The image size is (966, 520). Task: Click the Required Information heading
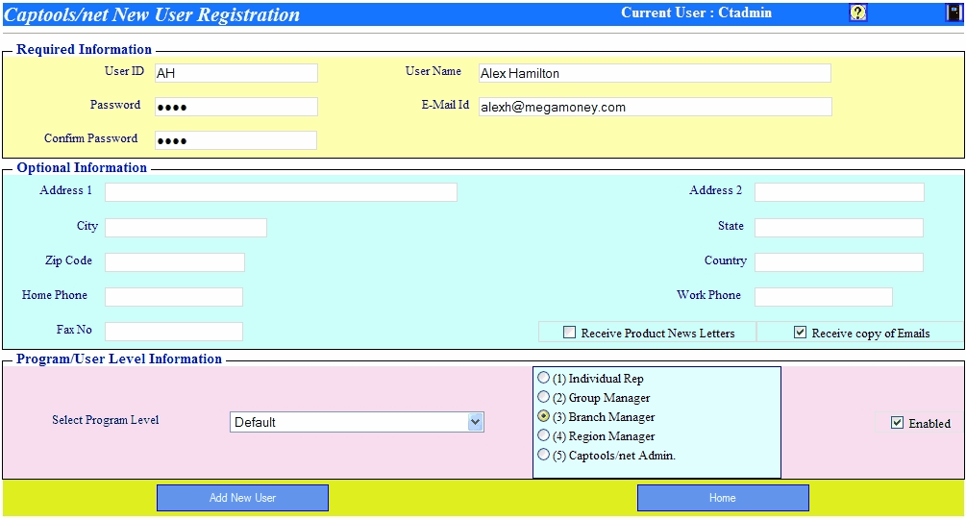(84, 49)
